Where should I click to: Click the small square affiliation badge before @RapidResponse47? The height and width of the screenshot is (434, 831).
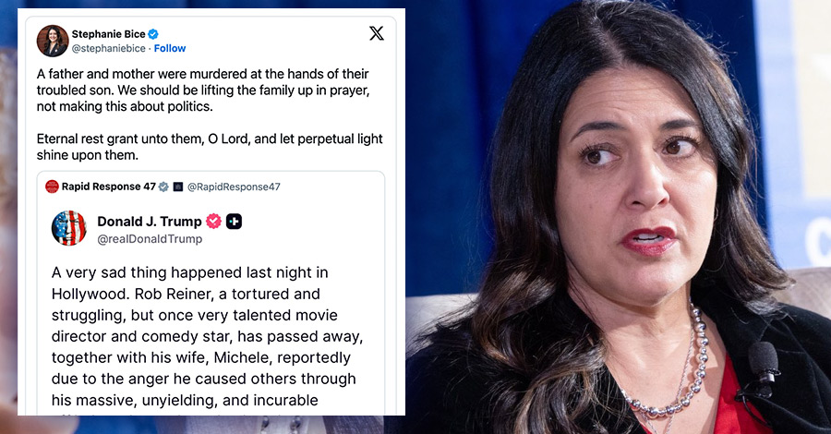(x=178, y=187)
